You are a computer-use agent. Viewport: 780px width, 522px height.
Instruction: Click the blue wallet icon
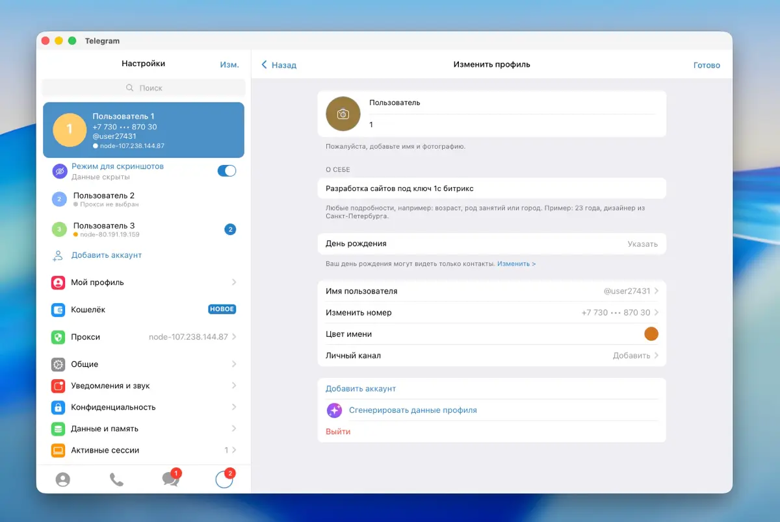coord(58,310)
